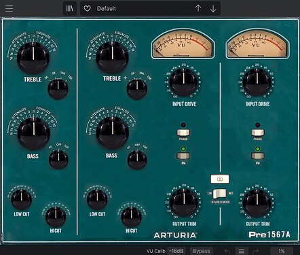Click the left channel Output Trim knob
The image size is (300, 255).
click(184, 203)
